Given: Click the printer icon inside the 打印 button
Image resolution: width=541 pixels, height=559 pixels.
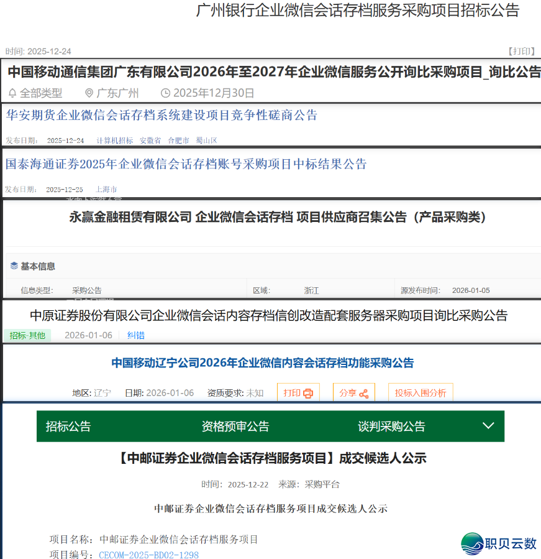Looking at the screenshot, I should (x=307, y=392).
